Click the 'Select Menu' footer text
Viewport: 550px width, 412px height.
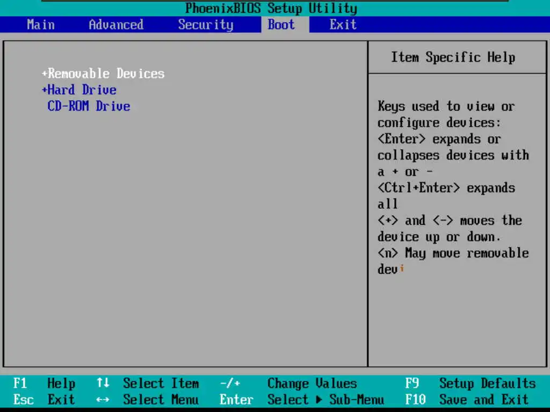pos(161,399)
